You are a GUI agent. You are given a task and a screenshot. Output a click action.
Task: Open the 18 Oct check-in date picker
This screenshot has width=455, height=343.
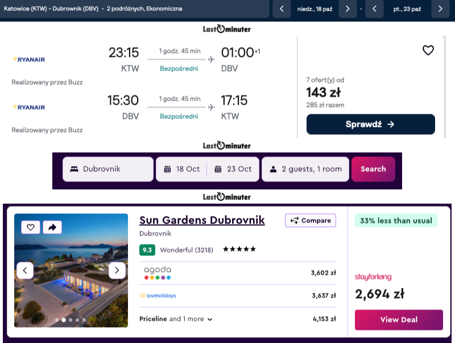click(182, 169)
